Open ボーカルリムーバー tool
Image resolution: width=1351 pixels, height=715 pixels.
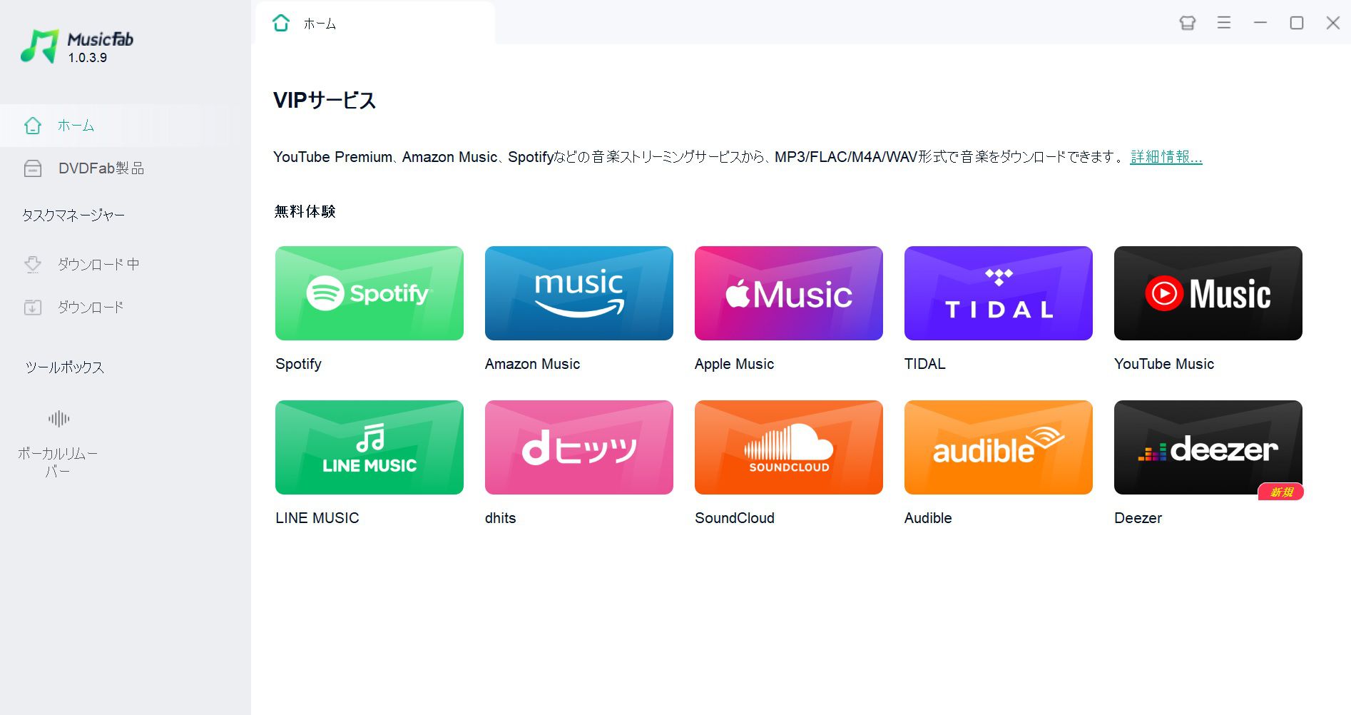coord(58,443)
